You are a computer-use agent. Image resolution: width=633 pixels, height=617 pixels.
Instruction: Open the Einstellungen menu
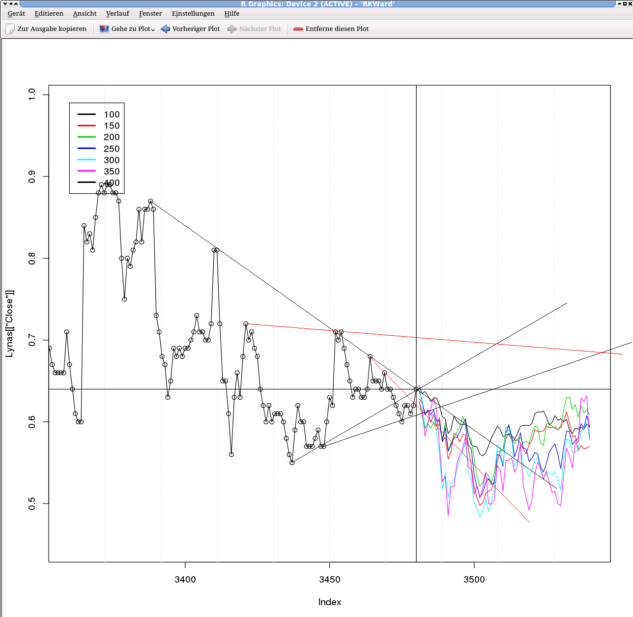point(193,14)
